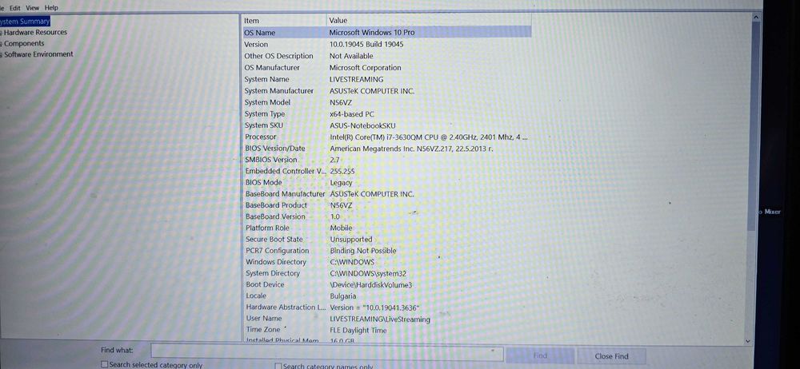The image size is (800, 369).
Task: Click Platform Role value Mobile
Action: point(342,228)
